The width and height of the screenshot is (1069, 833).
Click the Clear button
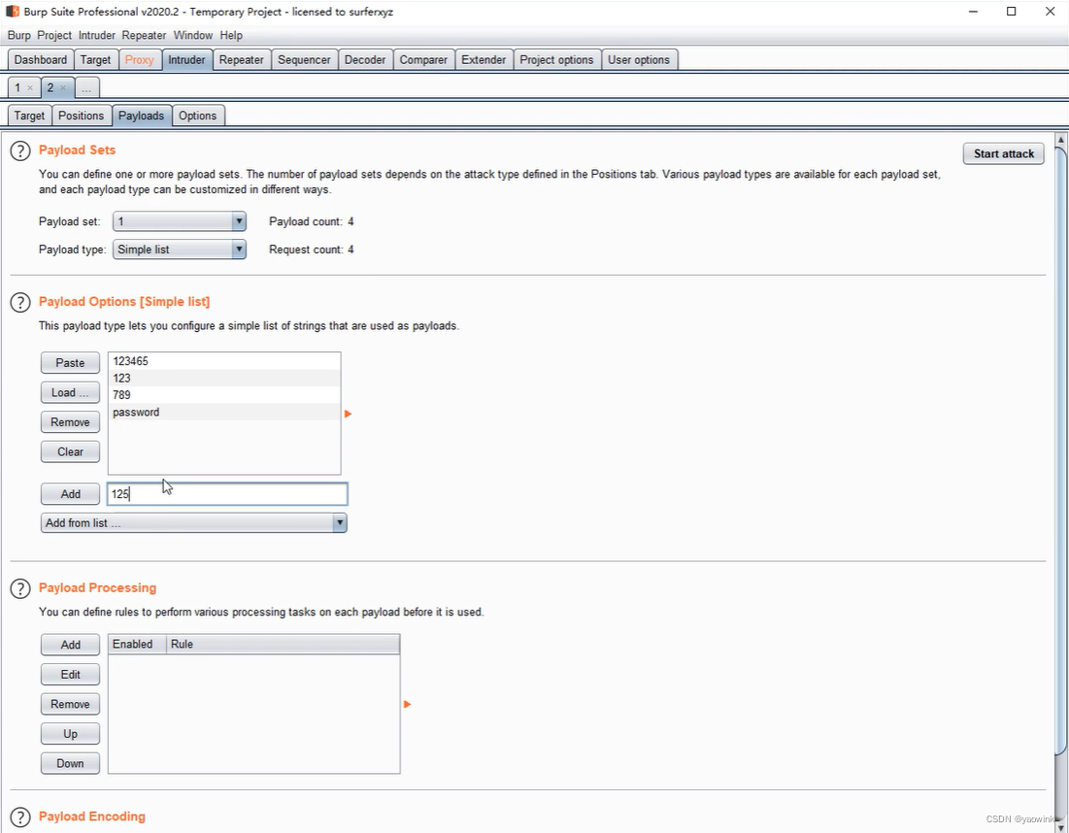70,452
